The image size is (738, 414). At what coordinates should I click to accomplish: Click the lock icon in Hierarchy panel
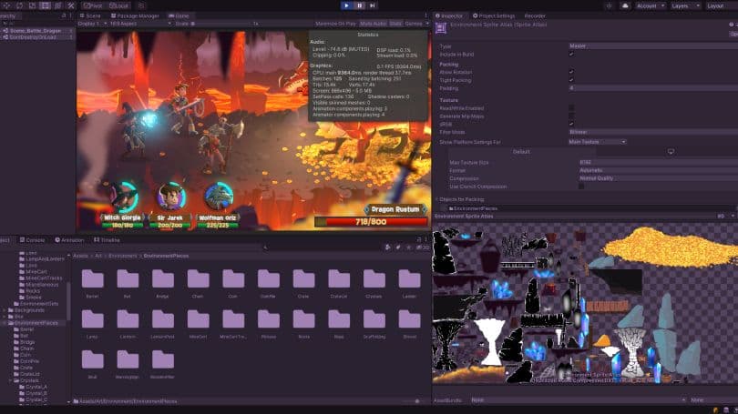pos(64,16)
